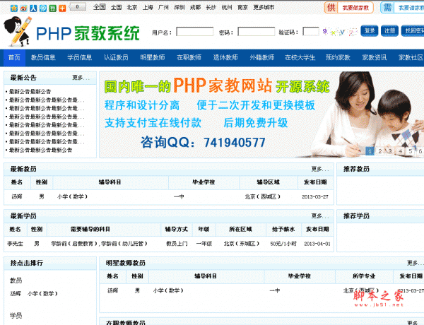
Task: Choose city 深圳 in top bar
Action: click(x=179, y=8)
